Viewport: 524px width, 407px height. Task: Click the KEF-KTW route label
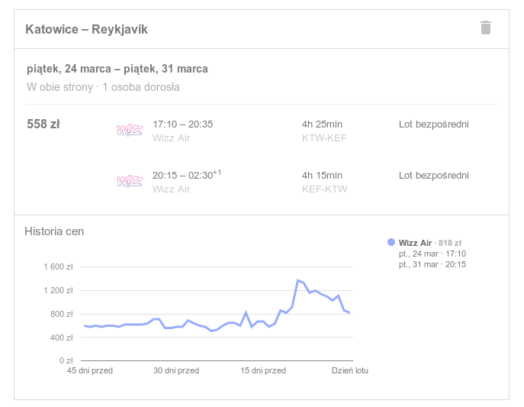[x=324, y=189]
